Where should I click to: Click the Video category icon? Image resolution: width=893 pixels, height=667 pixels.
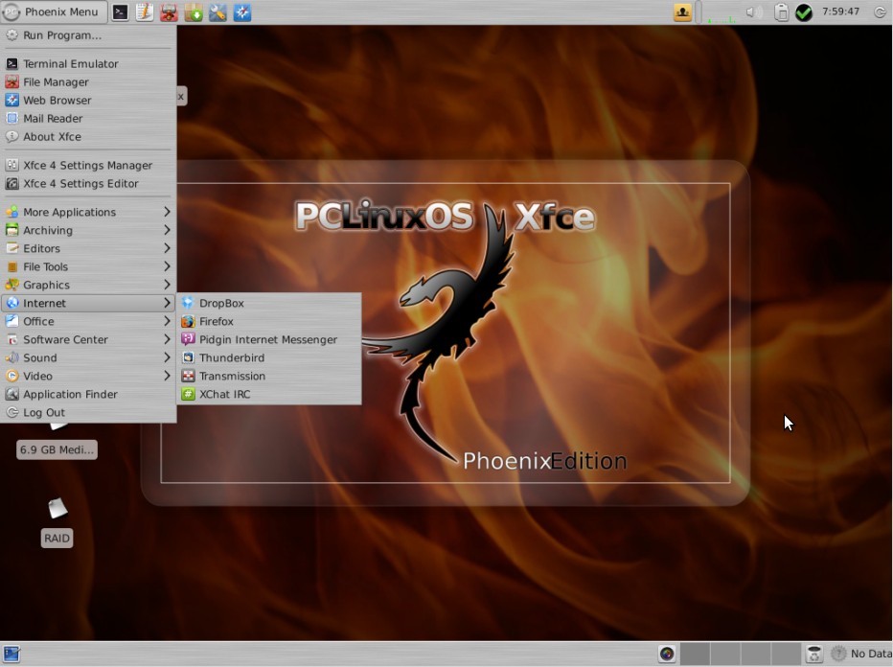click(x=11, y=376)
